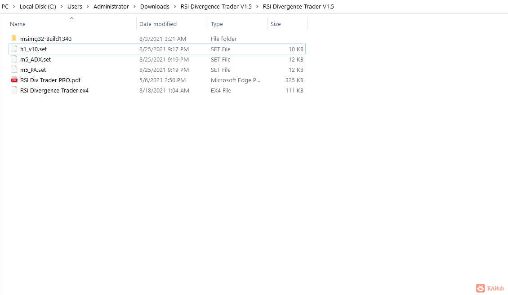Sort files by Date modified column
This screenshot has height=295, width=508.
[x=158, y=24]
